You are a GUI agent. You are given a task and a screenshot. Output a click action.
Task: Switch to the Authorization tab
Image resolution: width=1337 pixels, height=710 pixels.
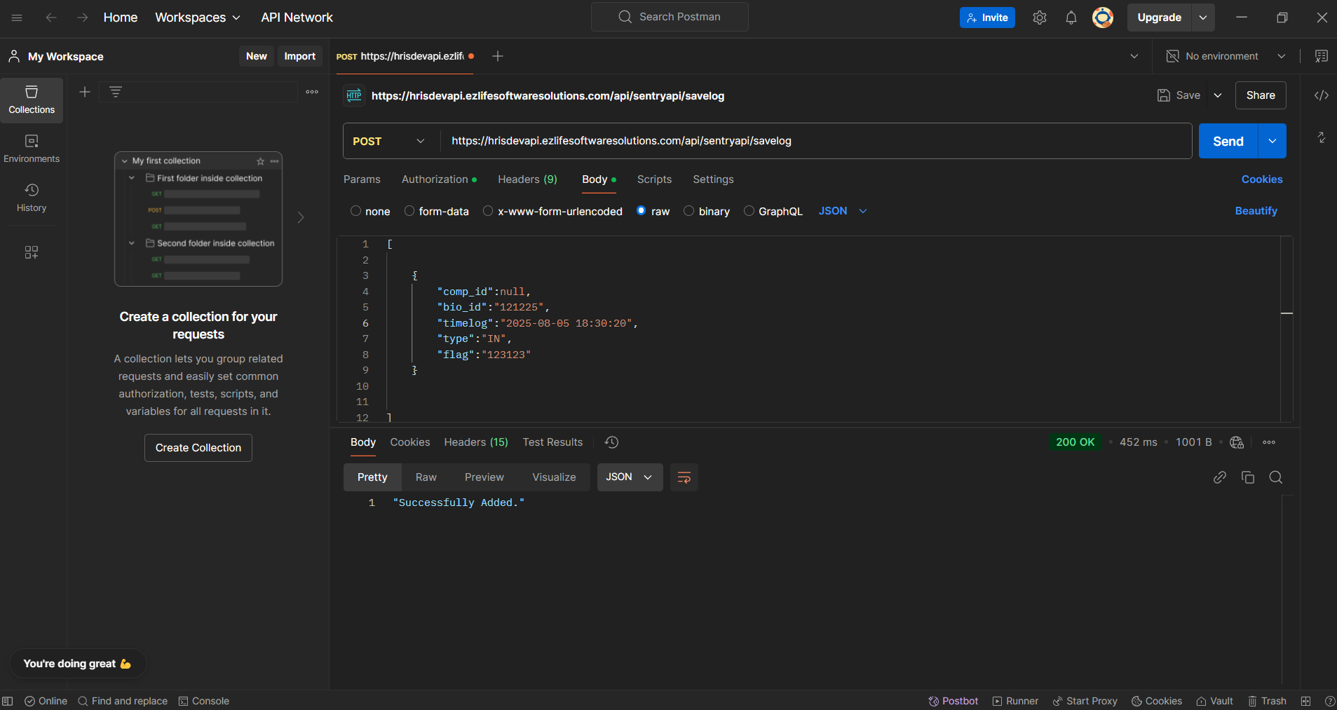pos(439,179)
